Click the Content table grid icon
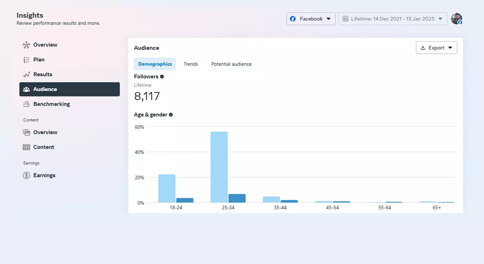Screen dimensions: 484x264 point(27,147)
